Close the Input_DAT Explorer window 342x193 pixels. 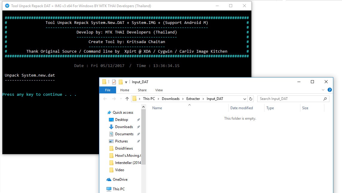pos(326,82)
